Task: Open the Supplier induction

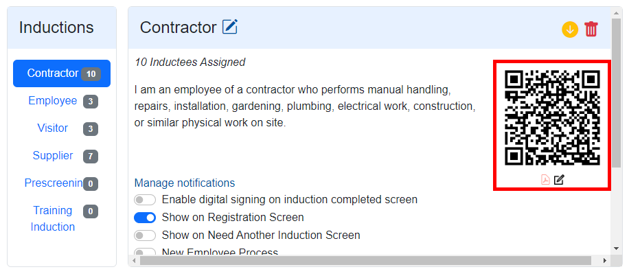Action: pos(53,156)
